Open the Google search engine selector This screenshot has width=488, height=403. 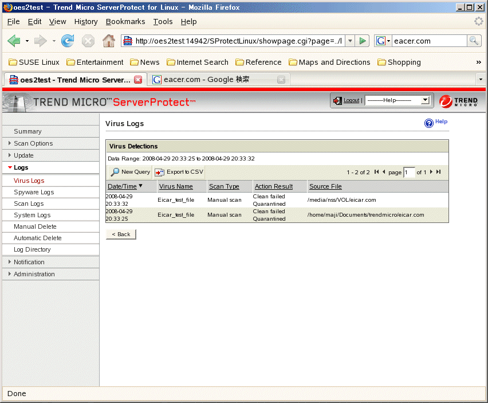383,41
